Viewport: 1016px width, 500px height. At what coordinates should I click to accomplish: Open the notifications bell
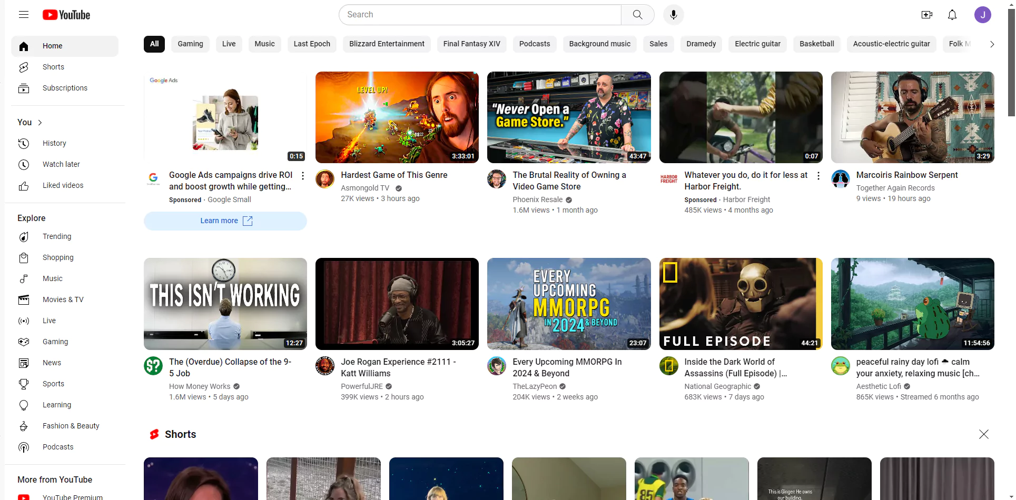tap(952, 15)
